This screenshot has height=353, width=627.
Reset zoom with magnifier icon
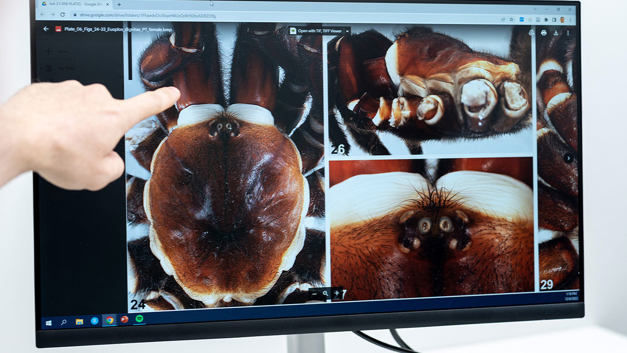tap(326, 293)
